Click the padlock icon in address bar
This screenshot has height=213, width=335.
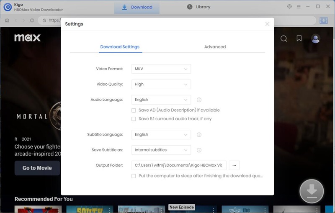point(44,21)
